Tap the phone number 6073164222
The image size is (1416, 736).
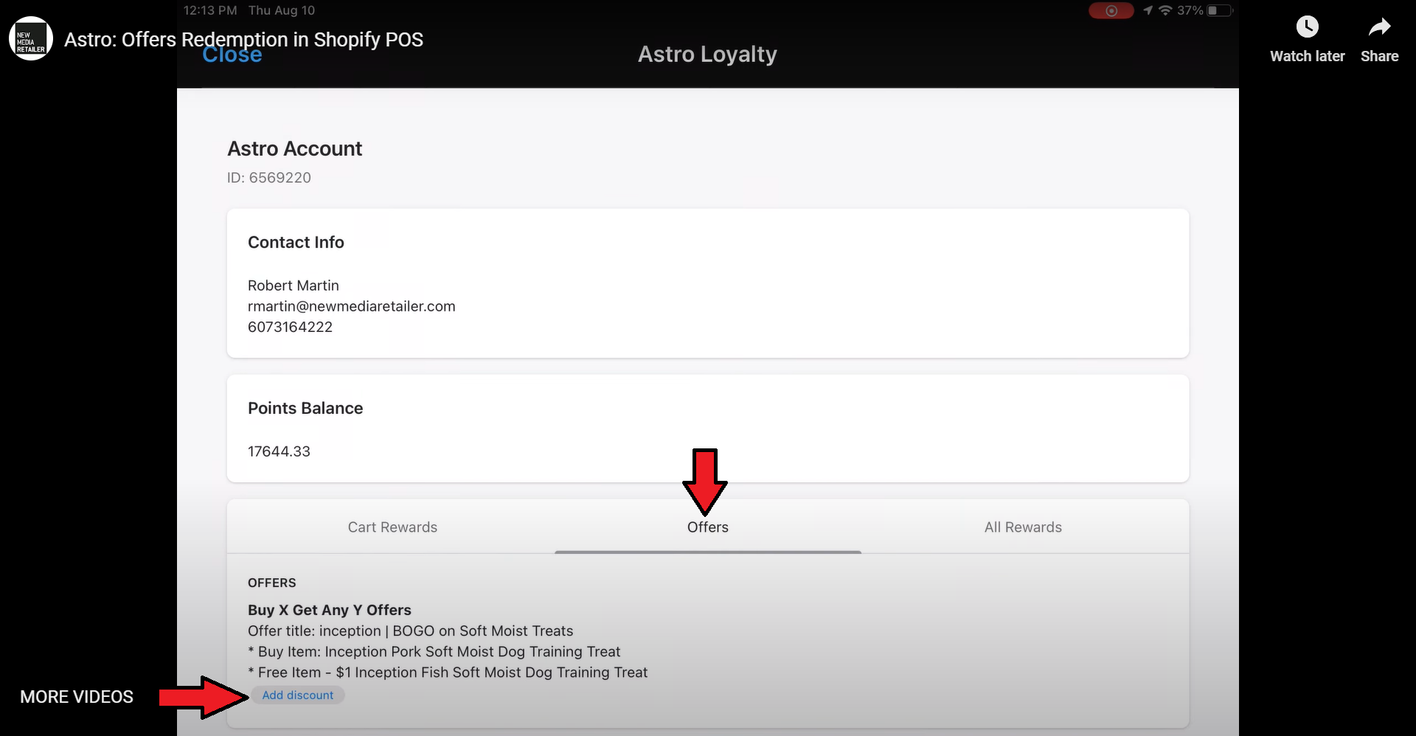(x=290, y=327)
